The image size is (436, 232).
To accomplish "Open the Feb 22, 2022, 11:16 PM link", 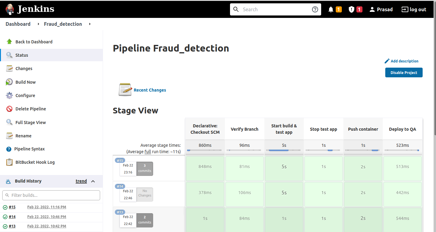I will (46, 207).
